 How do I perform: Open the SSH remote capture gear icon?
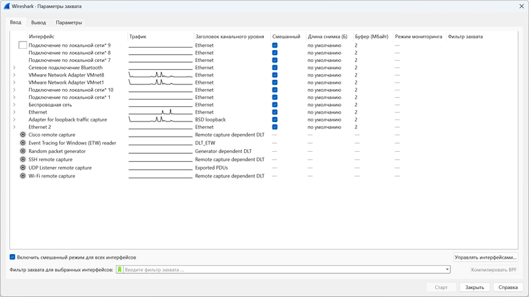pos(22,160)
